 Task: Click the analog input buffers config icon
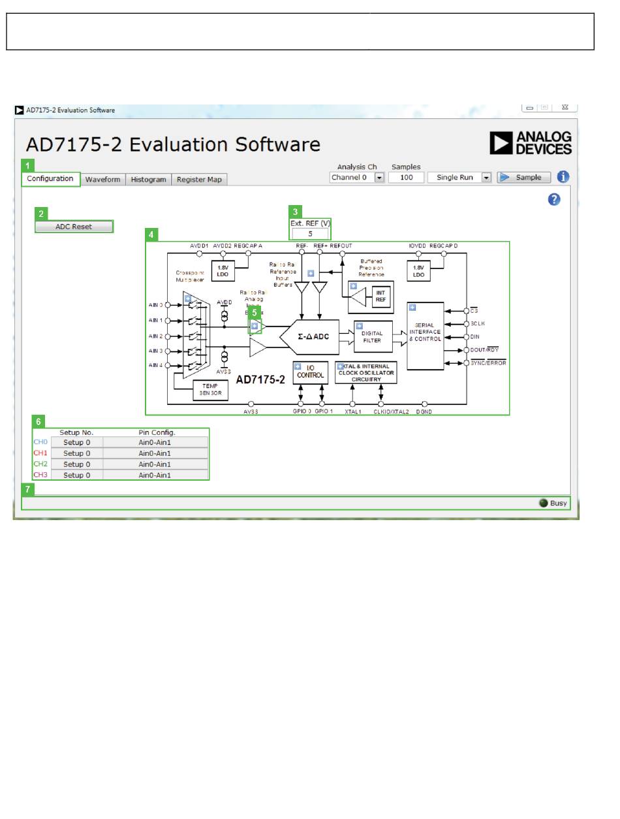(255, 326)
